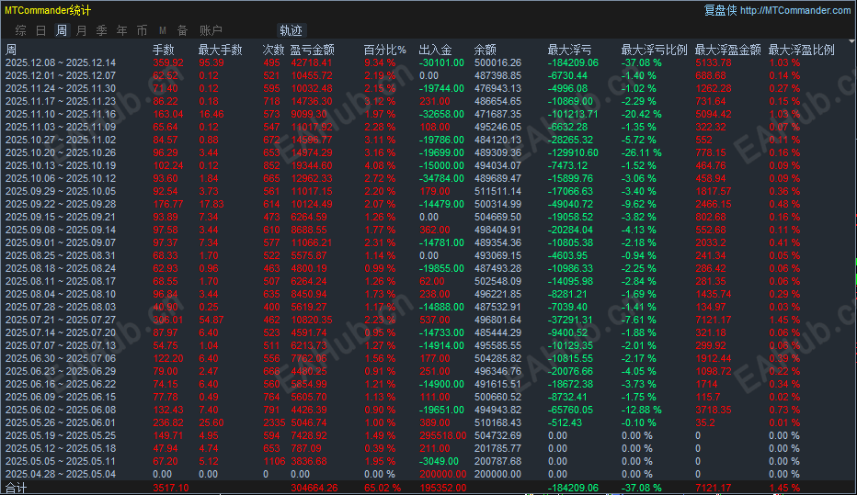The width and height of the screenshot is (857, 495).
Task: Click the deposit value 200000.00 in 出入金 column
Action: 442,474
